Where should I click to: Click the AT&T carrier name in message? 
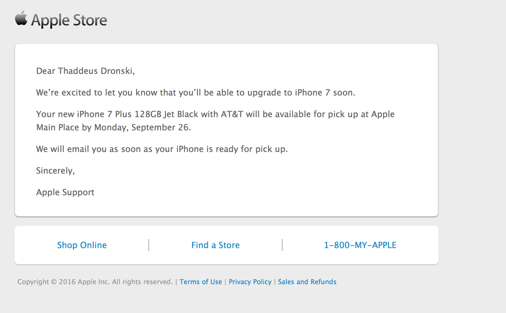pyautogui.click(x=232, y=114)
